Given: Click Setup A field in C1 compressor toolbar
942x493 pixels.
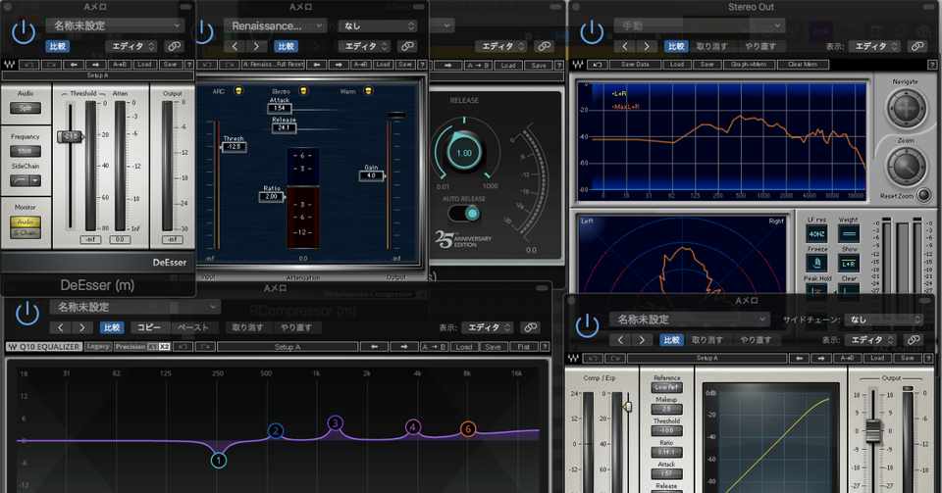Looking at the screenshot, I should coord(707,358).
